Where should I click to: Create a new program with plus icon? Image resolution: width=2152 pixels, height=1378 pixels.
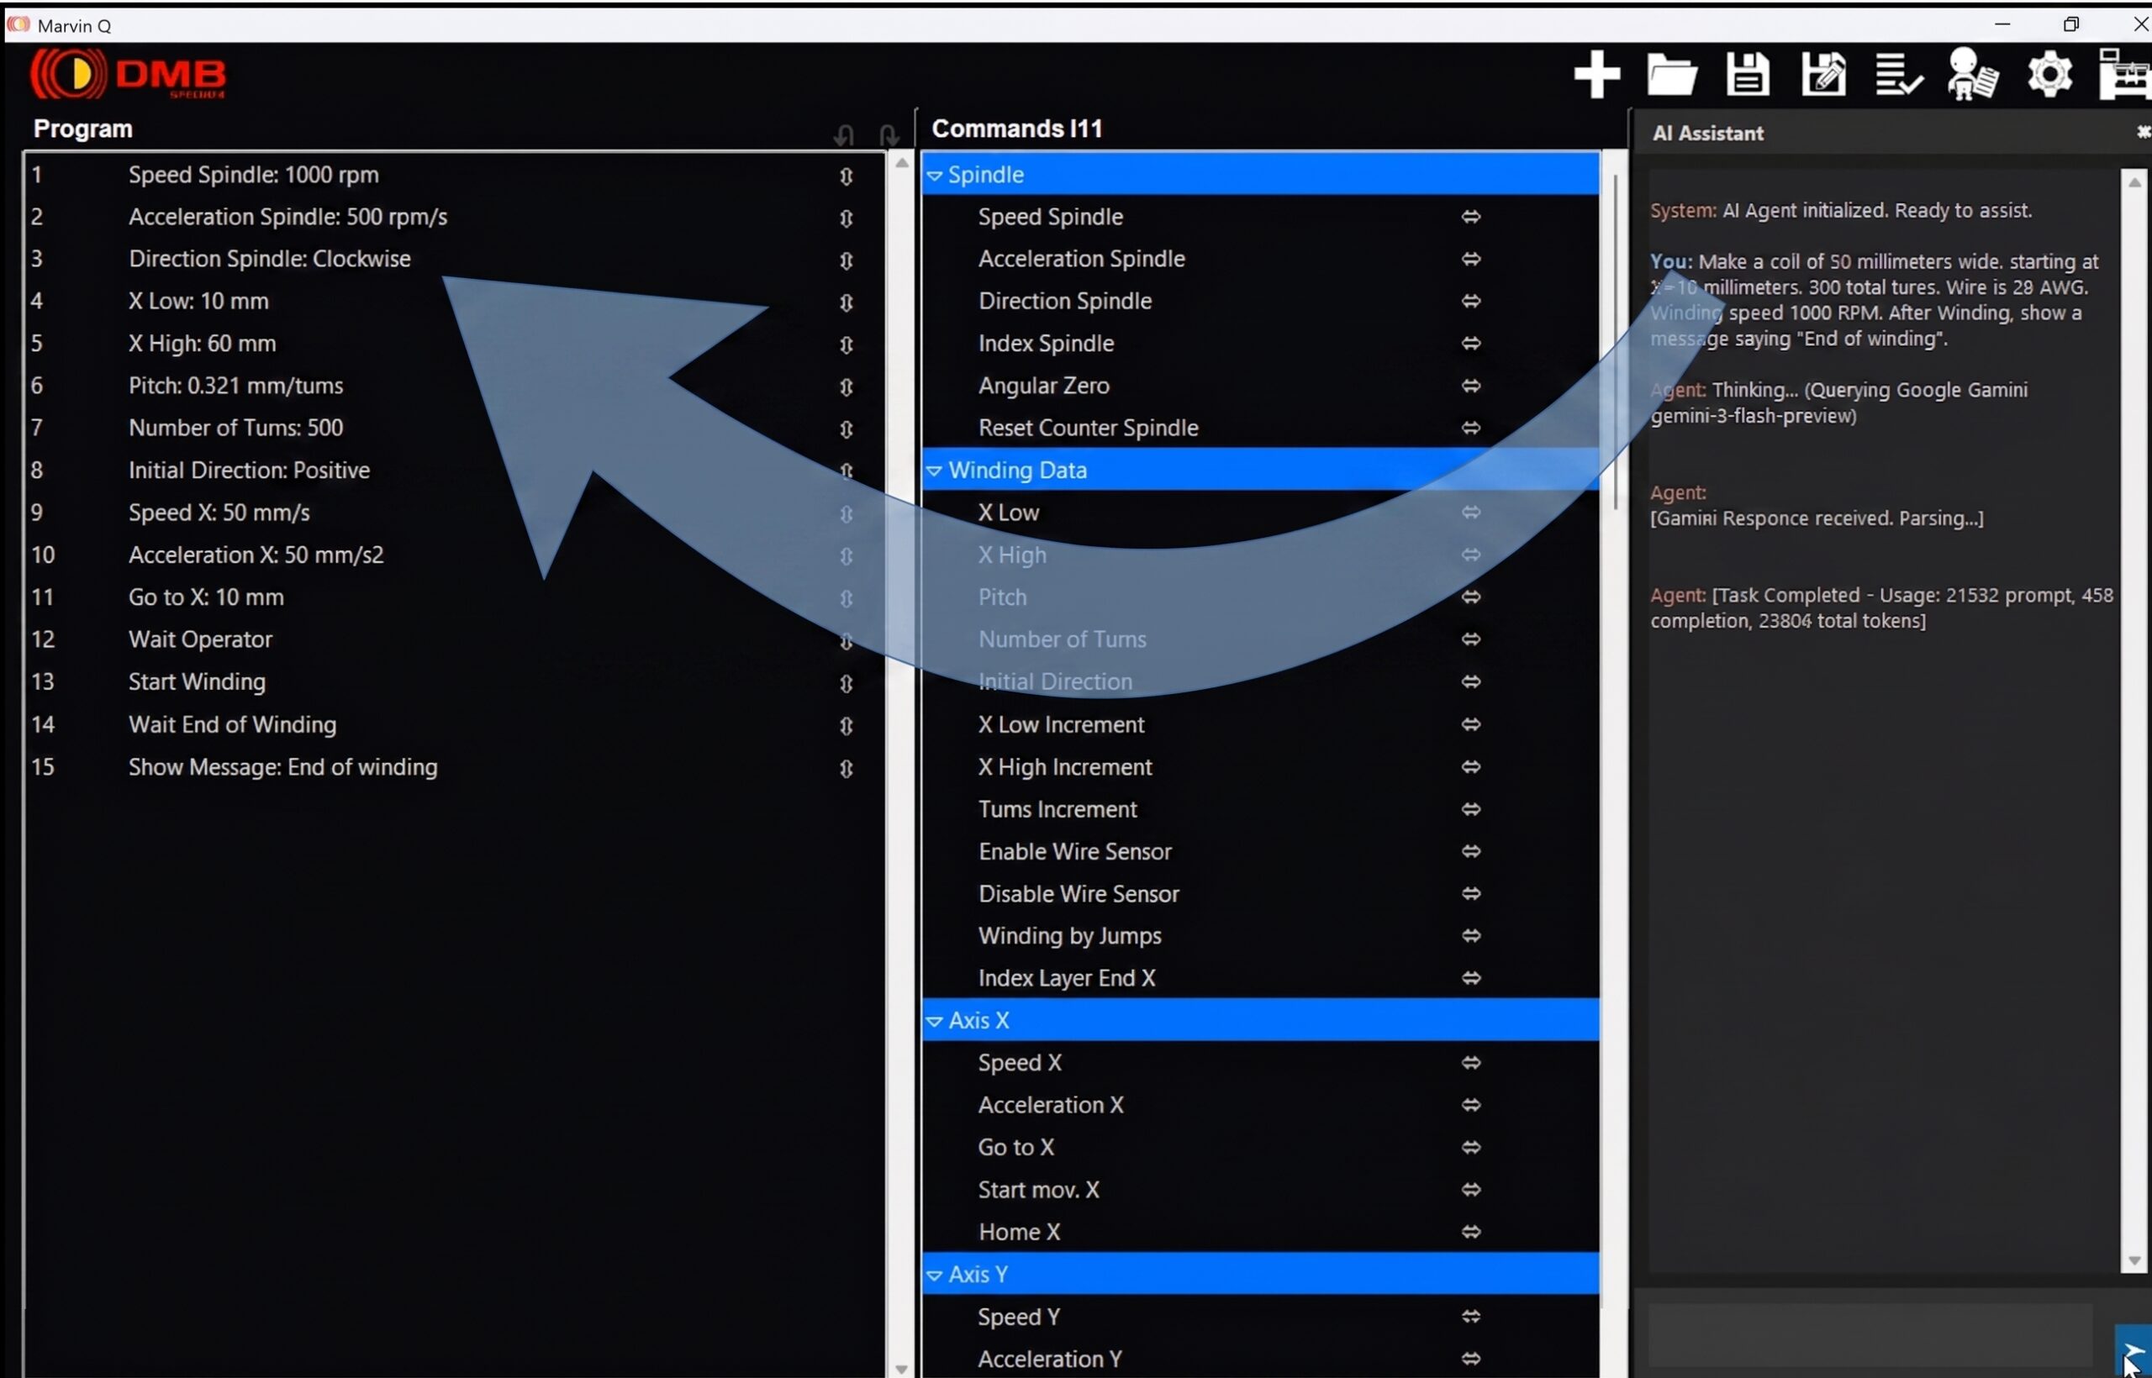(1596, 74)
